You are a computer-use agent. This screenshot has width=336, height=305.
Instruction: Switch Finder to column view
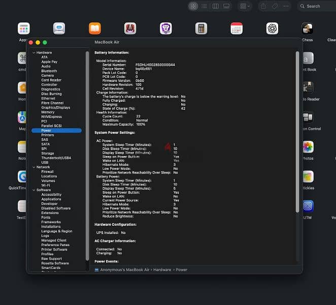click(216, 6)
